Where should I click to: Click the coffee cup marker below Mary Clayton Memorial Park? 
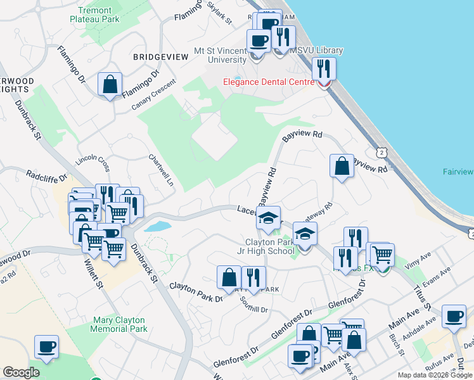[46, 348]
